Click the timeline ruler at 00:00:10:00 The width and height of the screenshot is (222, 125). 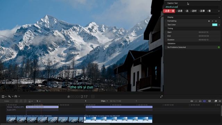143,105
